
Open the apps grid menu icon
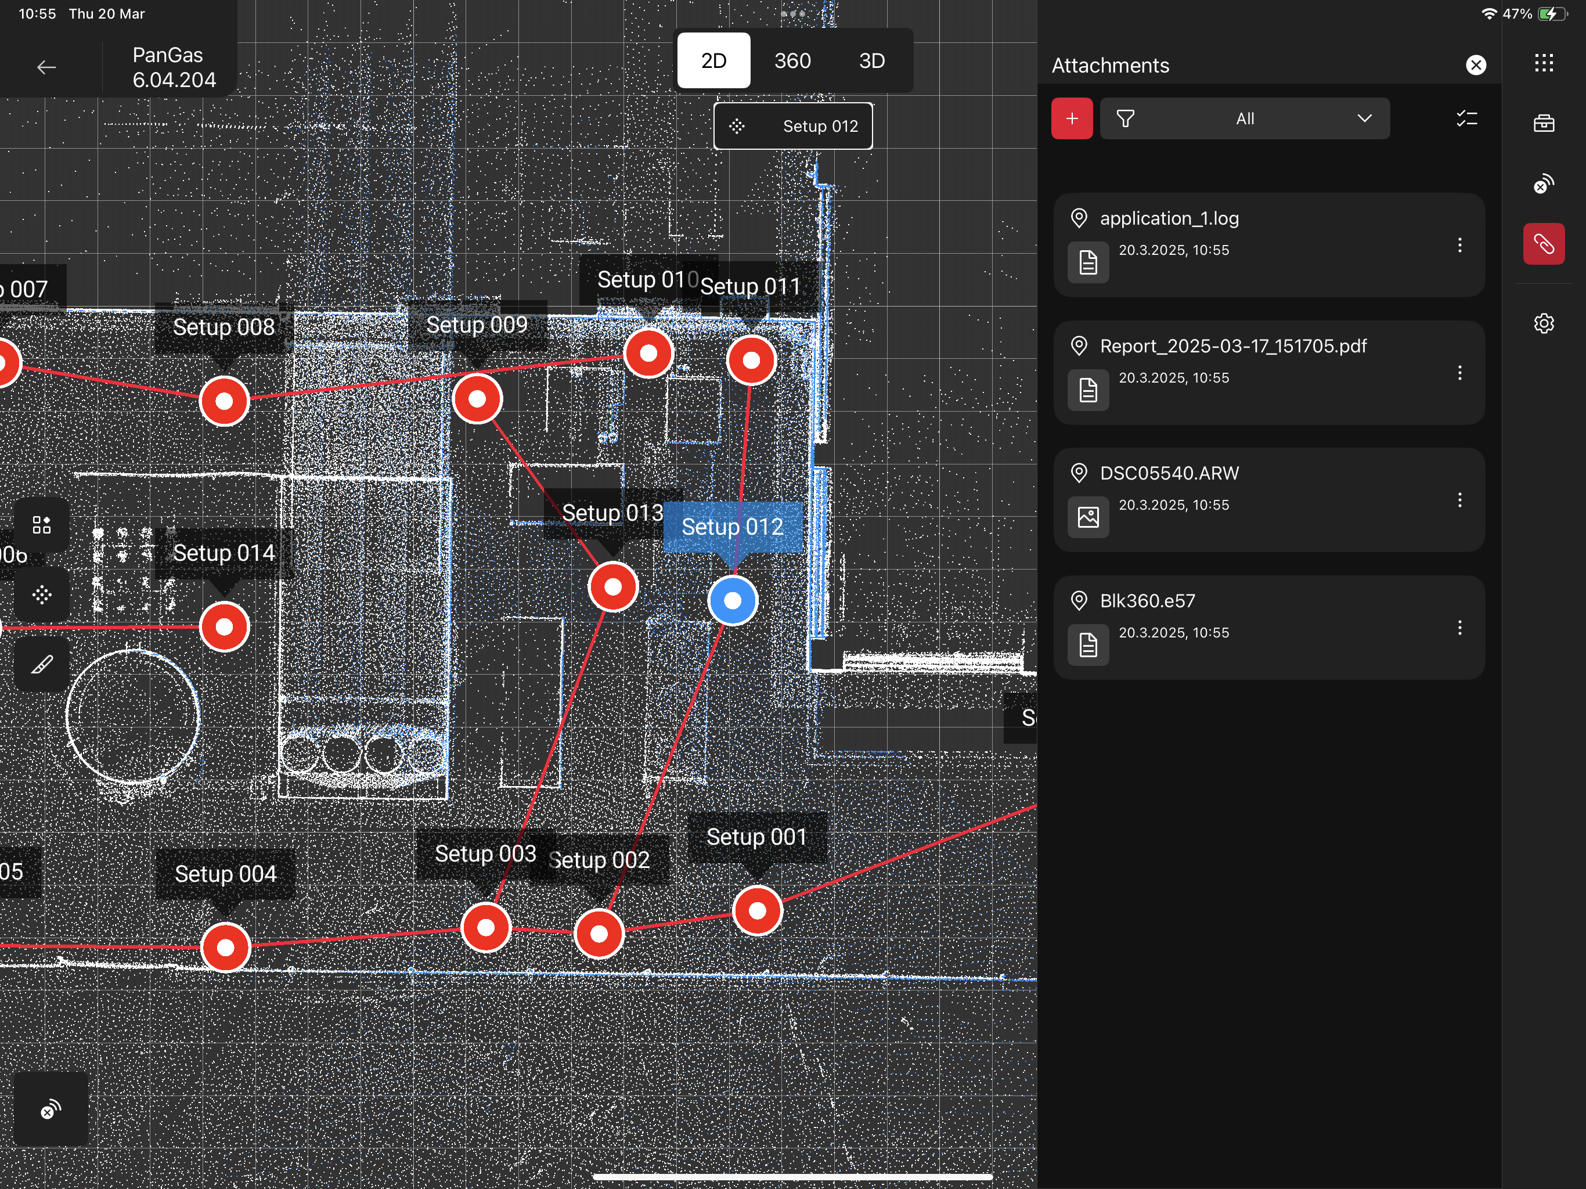pyautogui.click(x=1543, y=63)
